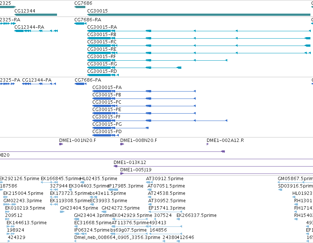Select EST EK144613.5prime

click(x=26, y=223)
